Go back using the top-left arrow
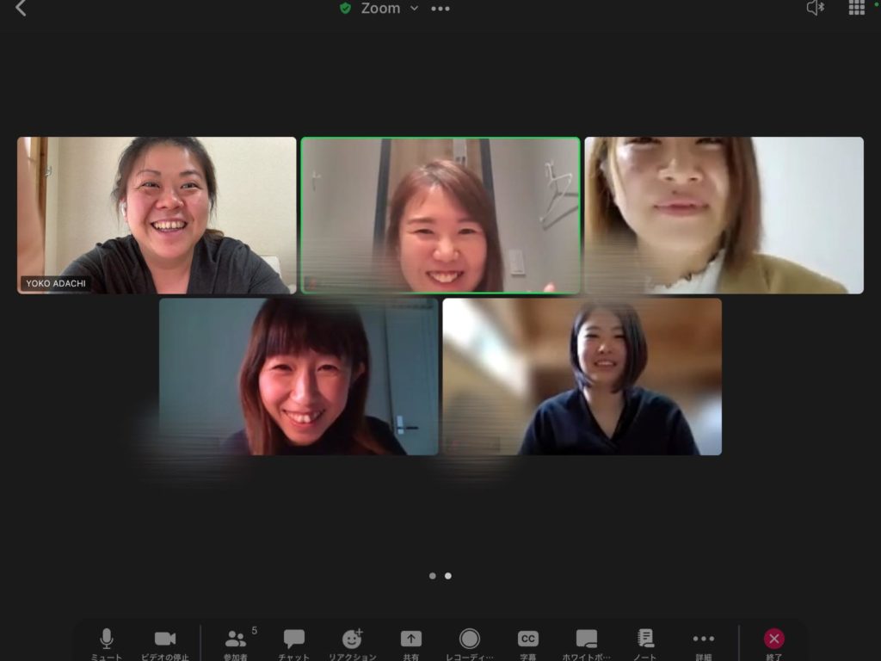 [x=22, y=9]
